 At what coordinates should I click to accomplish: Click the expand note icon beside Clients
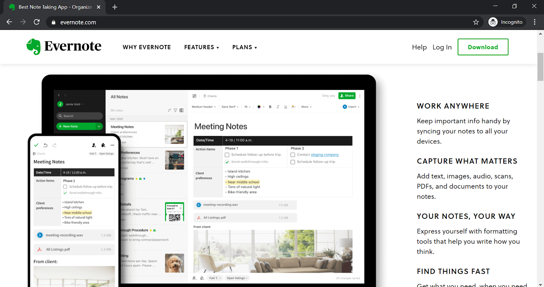coord(194,96)
